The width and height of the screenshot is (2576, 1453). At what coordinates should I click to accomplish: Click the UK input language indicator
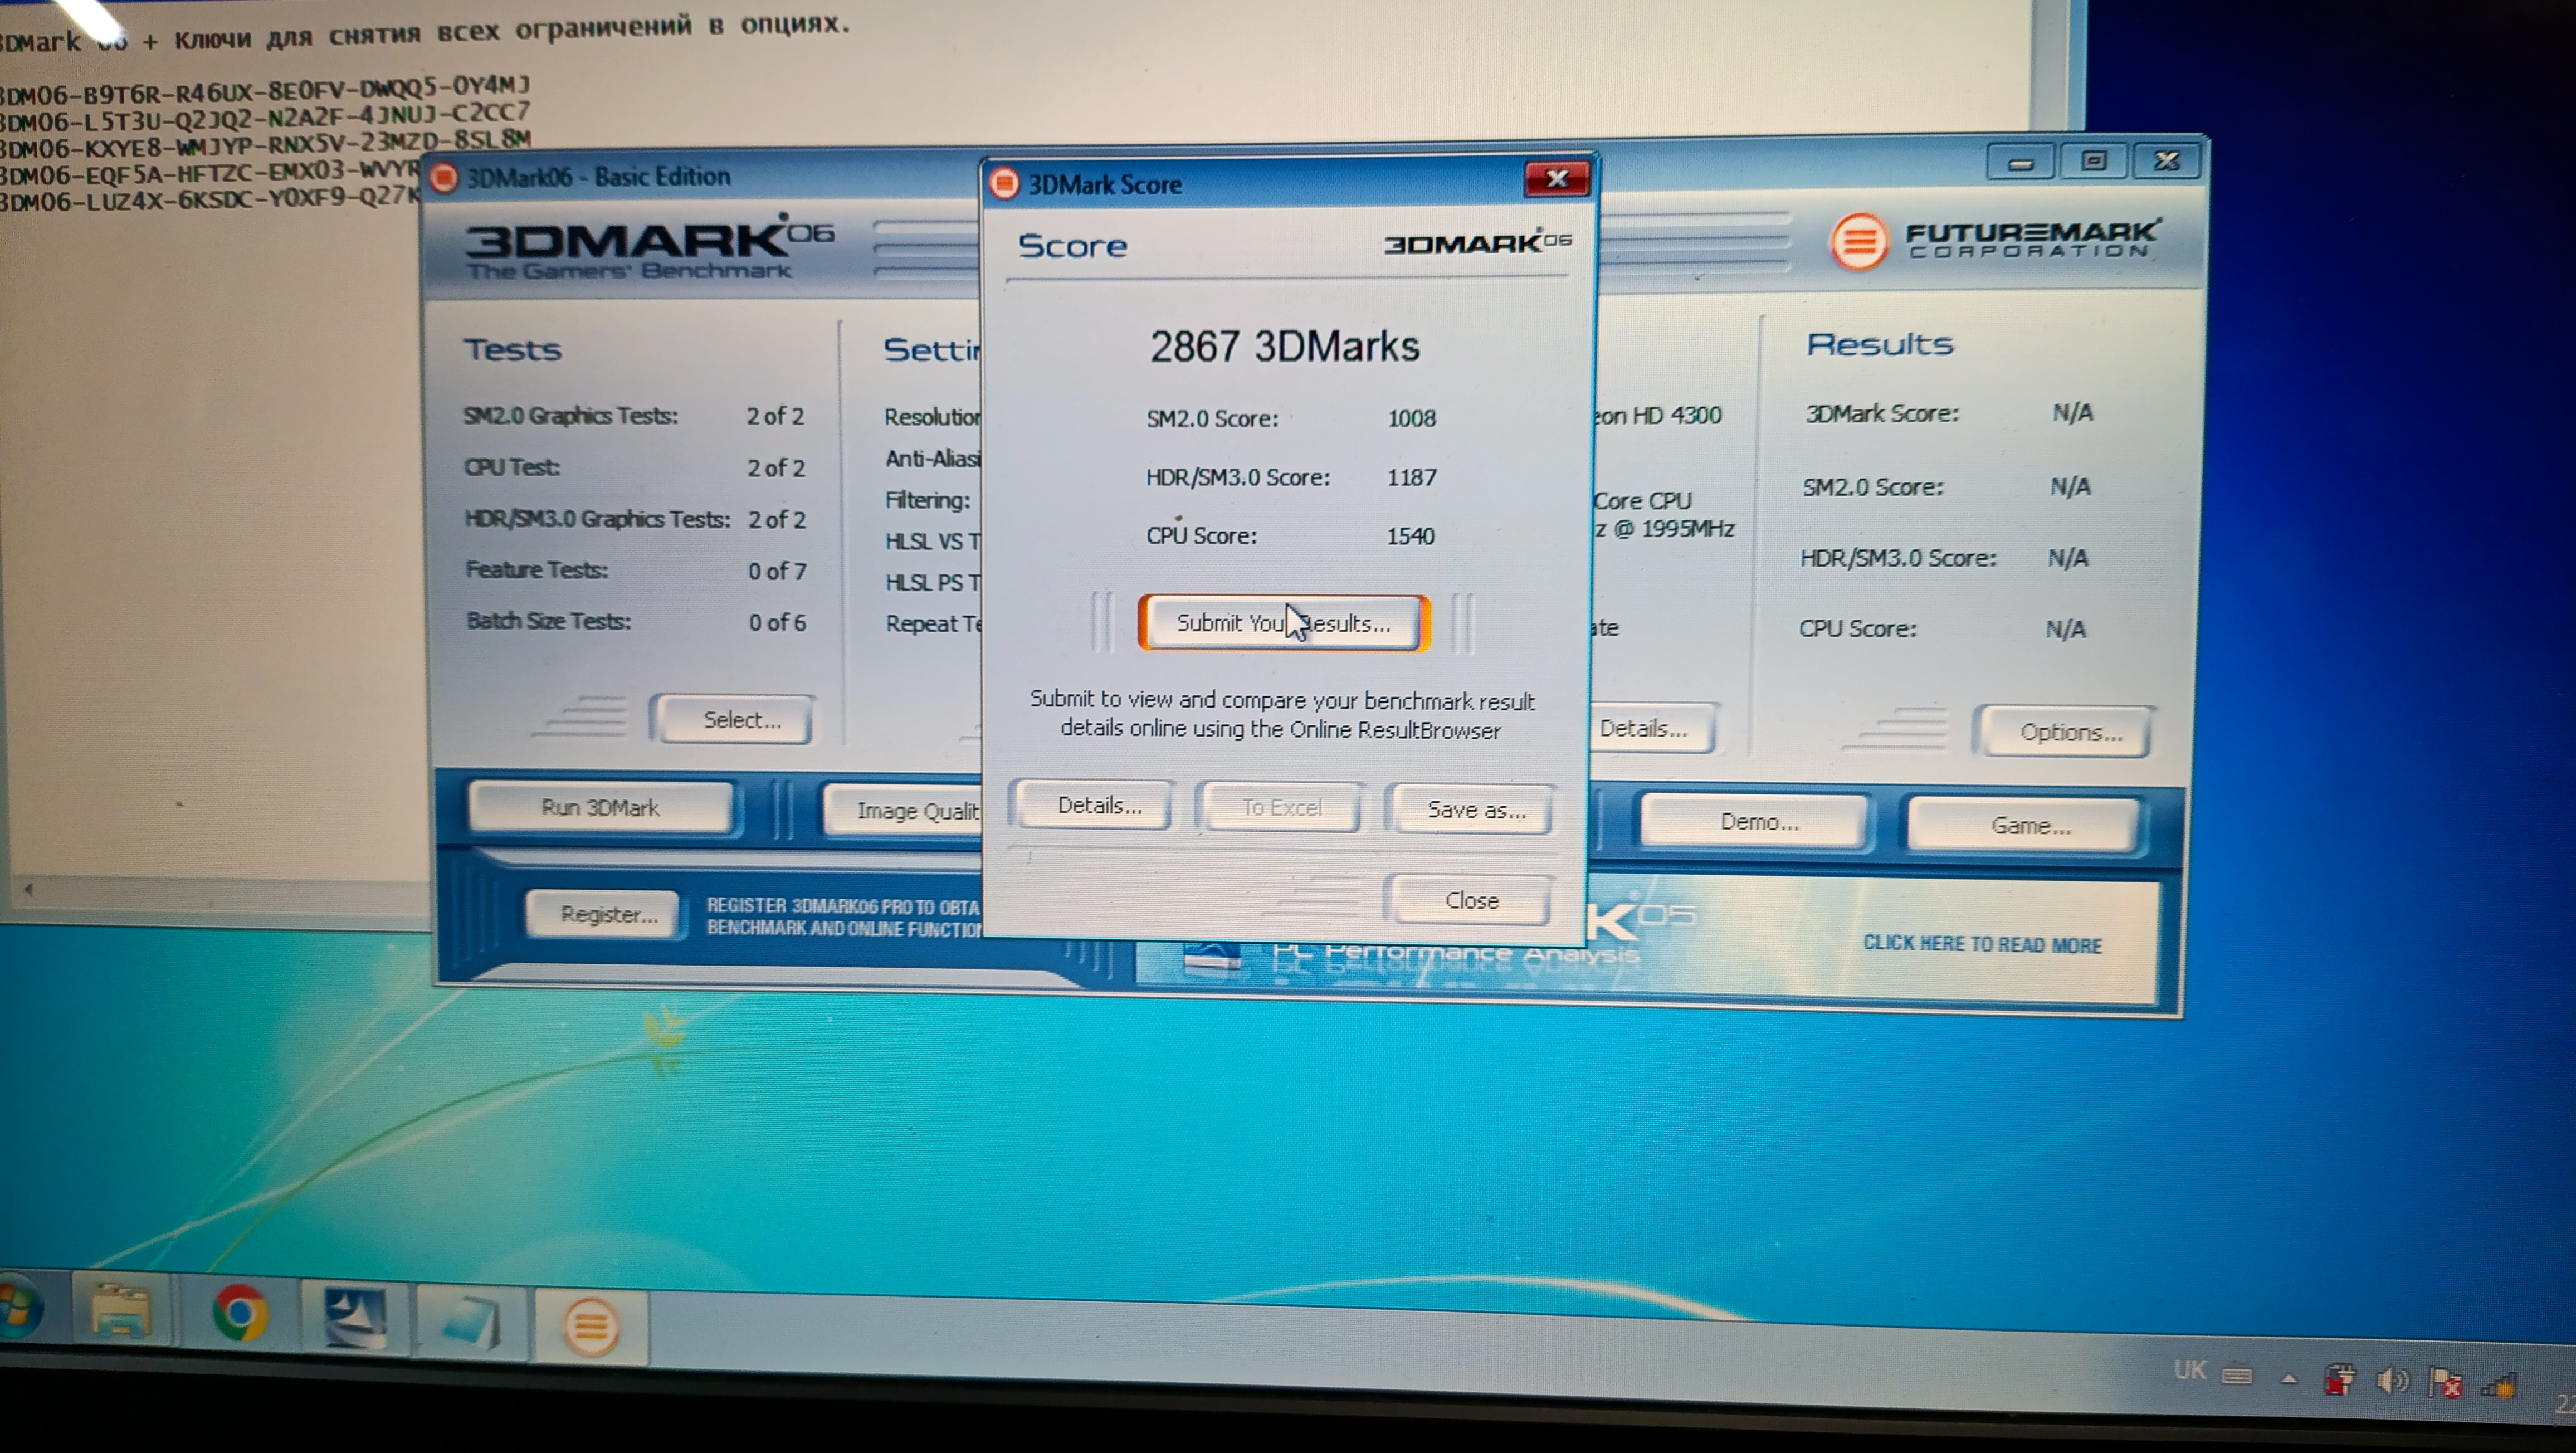click(2189, 1369)
